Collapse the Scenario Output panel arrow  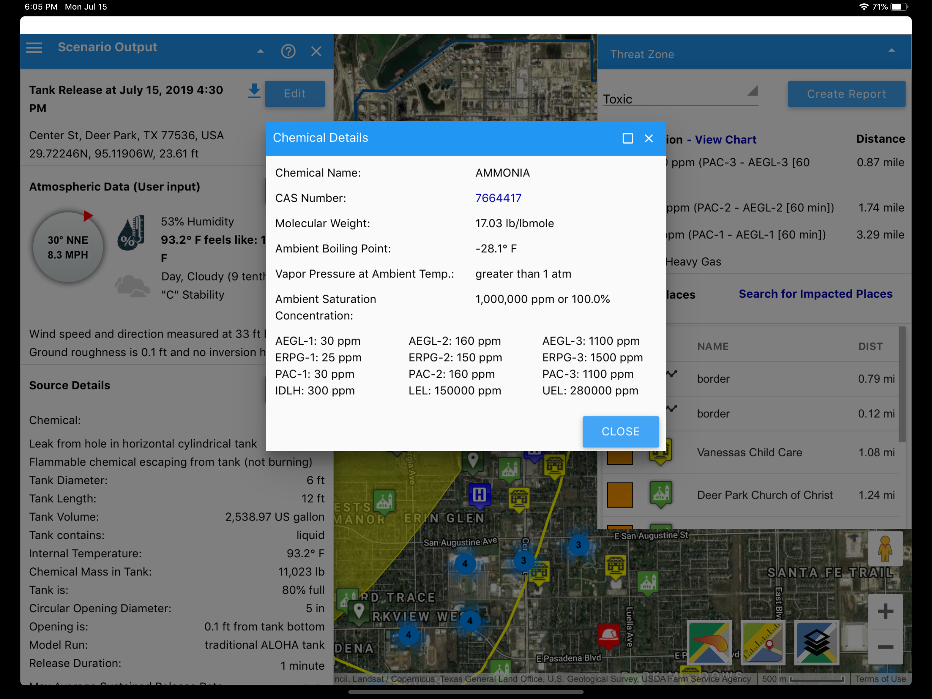pyautogui.click(x=260, y=51)
